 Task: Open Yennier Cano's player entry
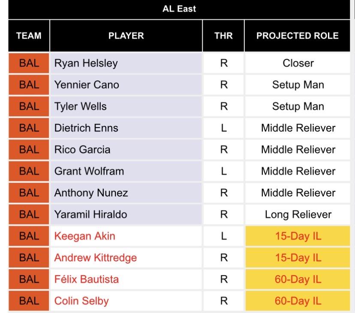pos(87,85)
